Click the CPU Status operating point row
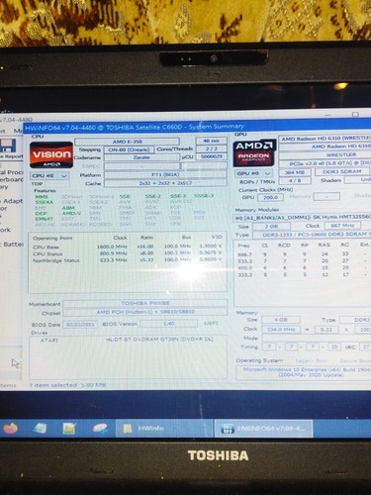 [x=128, y=253]
